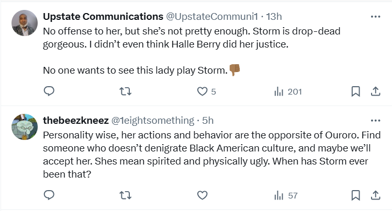Image resolution: width=392 pixels, height=211 pixels.
Task: Reply to thebeezkneez's tweet
Action: (49, 195)
